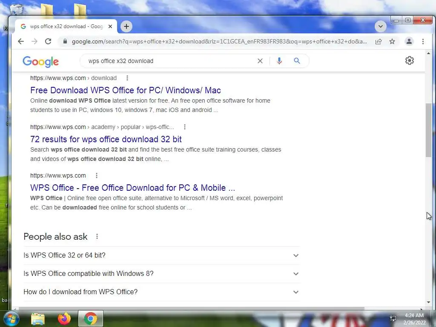This screenshot has height=327, width=436.
Task: Open Chrome three-dot menu
Action: click(423, 41)
